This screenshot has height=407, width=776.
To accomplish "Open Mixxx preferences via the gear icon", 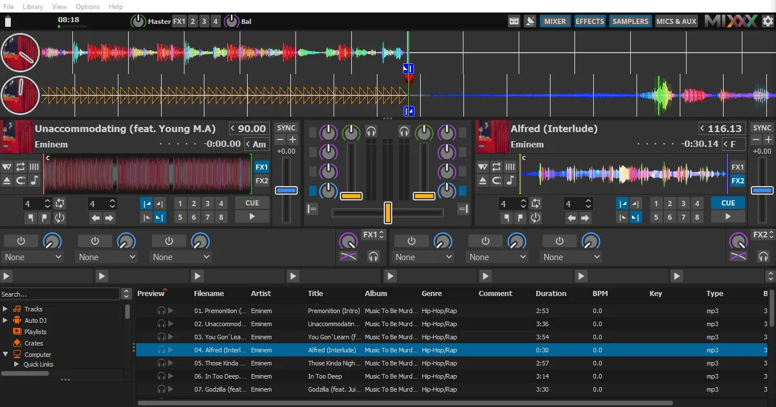I will pos(769,21).
